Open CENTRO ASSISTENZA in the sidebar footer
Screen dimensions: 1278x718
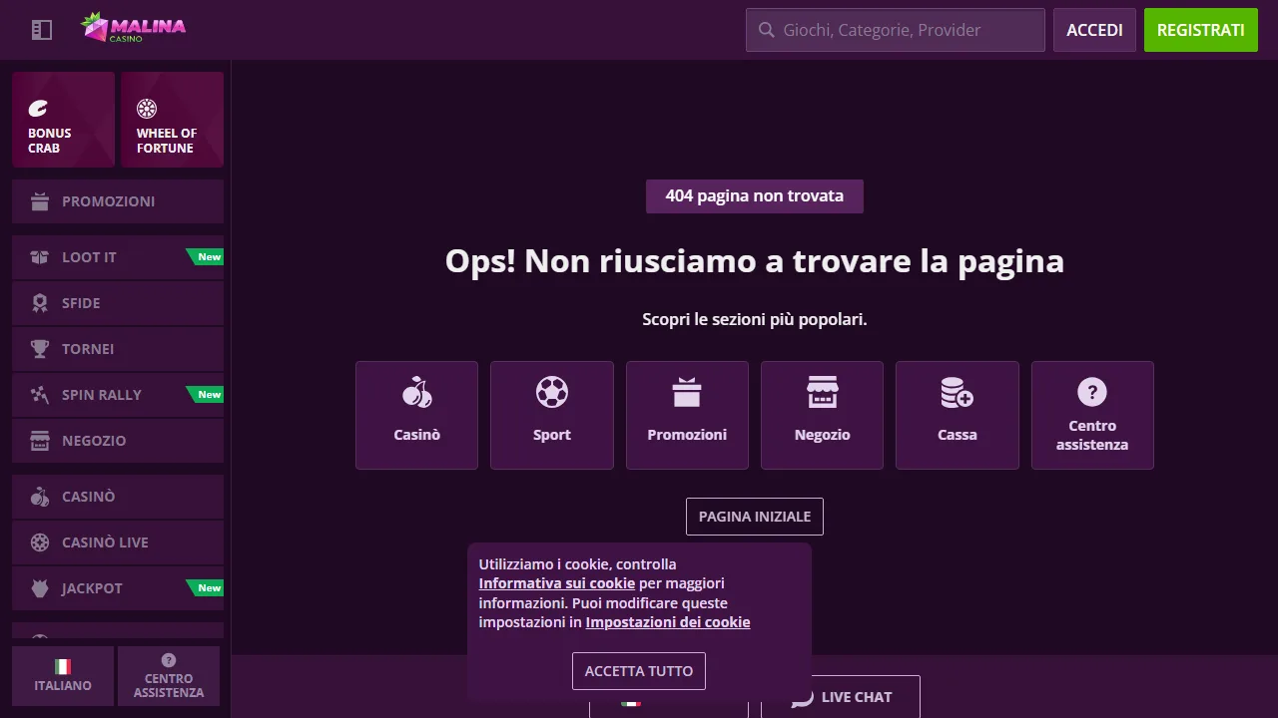click(169, 676)
